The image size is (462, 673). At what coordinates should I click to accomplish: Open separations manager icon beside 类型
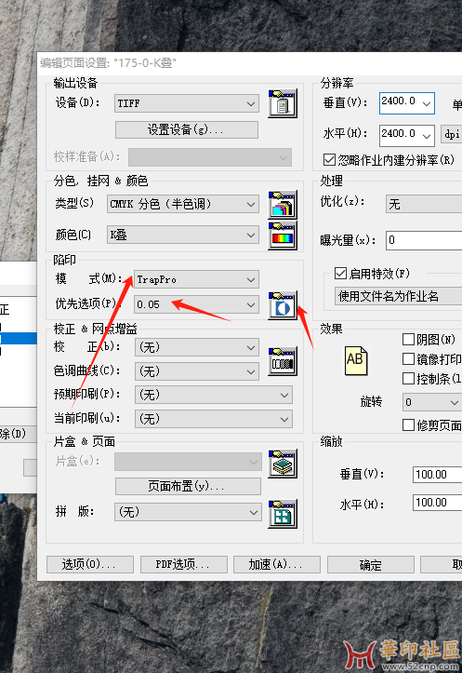coord(283,205)
